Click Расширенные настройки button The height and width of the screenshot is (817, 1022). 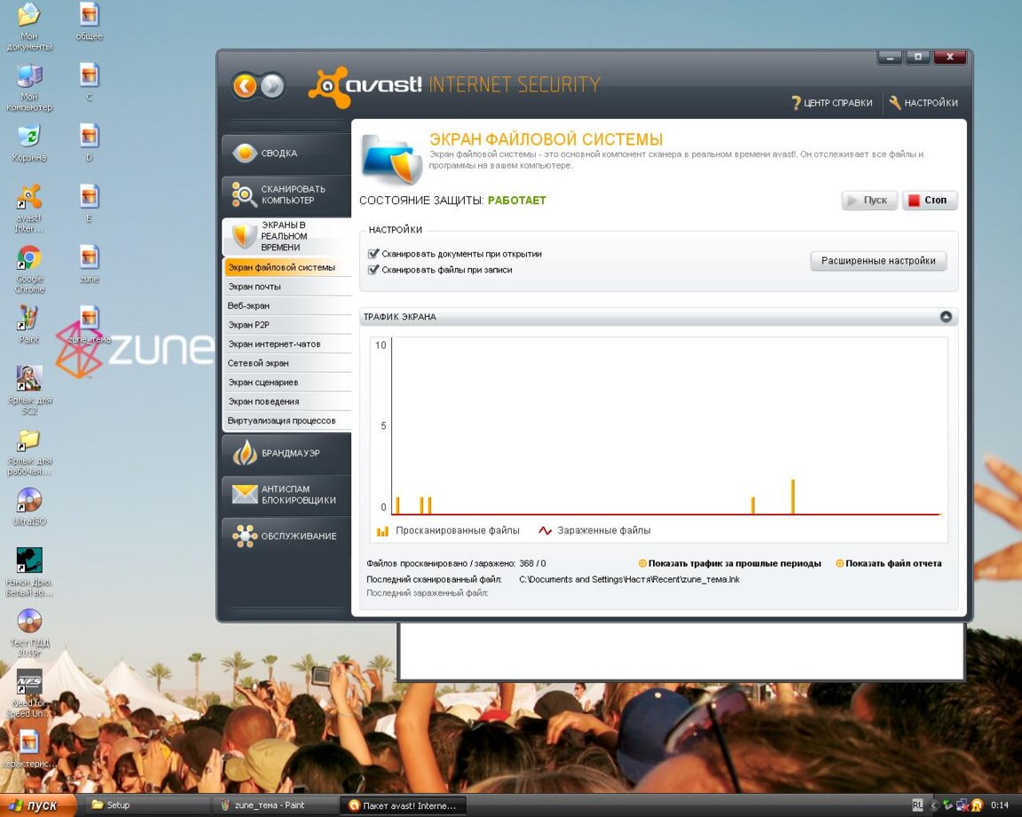878,261
